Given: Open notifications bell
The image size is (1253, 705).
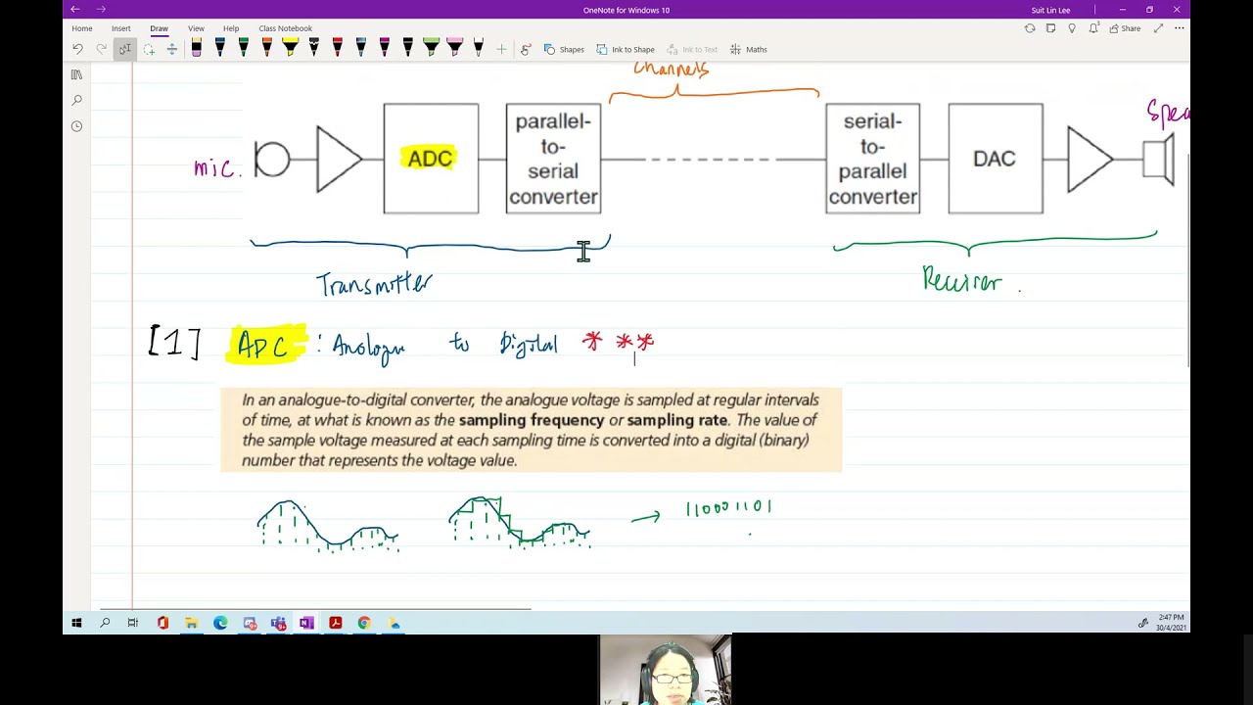Looking at the screenshot, I should 1093,28.
